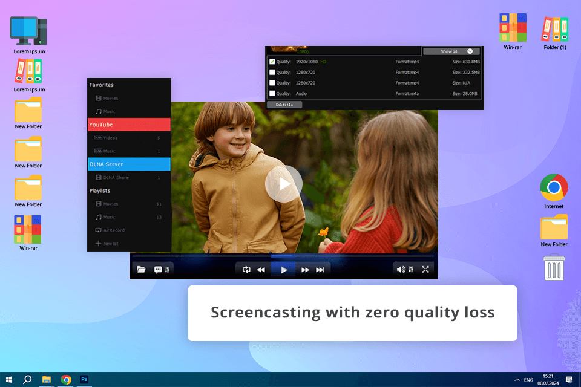Open a media file with the folder icon
581x387 pixels.
click(x=141, y=269)
